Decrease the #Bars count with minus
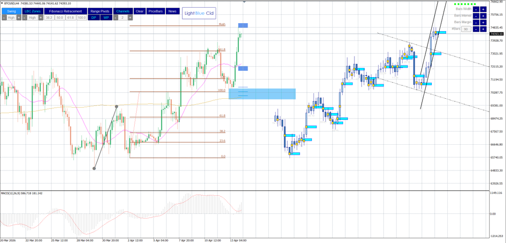Screen dimensions: 506x243 point(476,29)
